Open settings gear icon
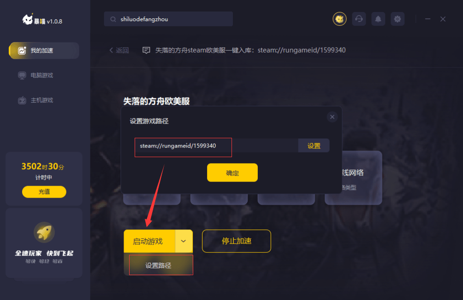Viewport: 463px width, 300px height. pos(398,19)
